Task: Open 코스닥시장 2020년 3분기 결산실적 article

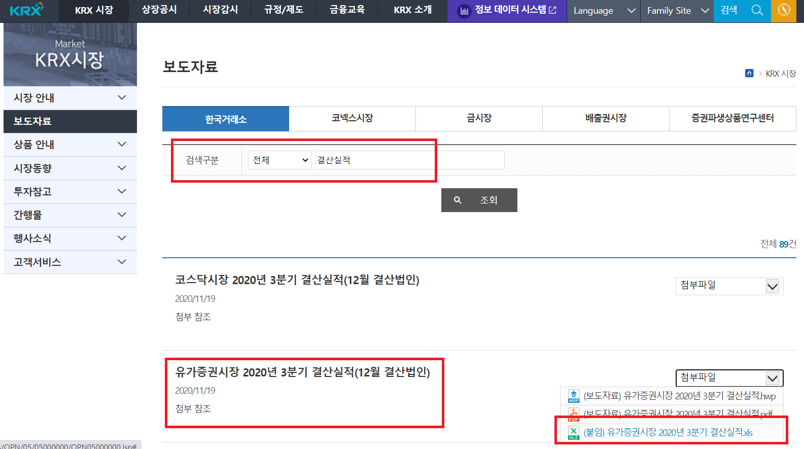Action: tap(297, 280)
